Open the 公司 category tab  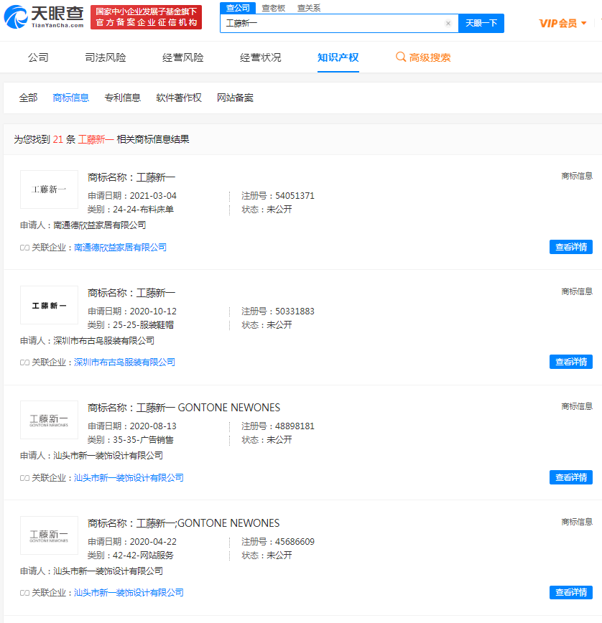pos(38,57)
